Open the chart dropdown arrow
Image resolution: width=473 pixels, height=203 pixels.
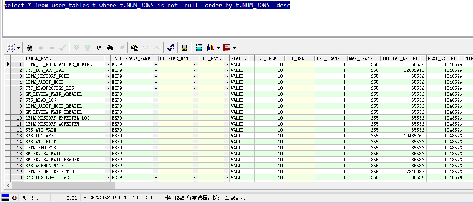tap(218, 48)
